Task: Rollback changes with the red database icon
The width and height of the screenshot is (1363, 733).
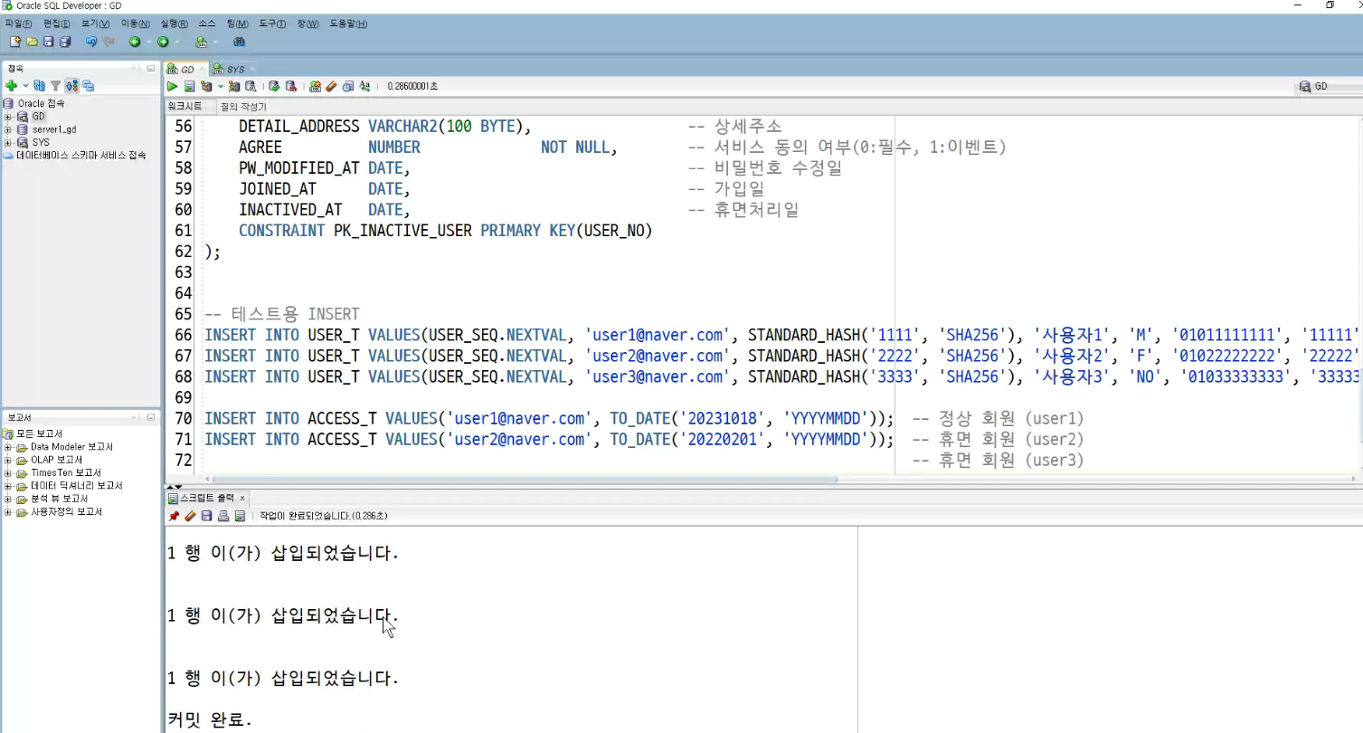Action: click(x=290, y=86)
